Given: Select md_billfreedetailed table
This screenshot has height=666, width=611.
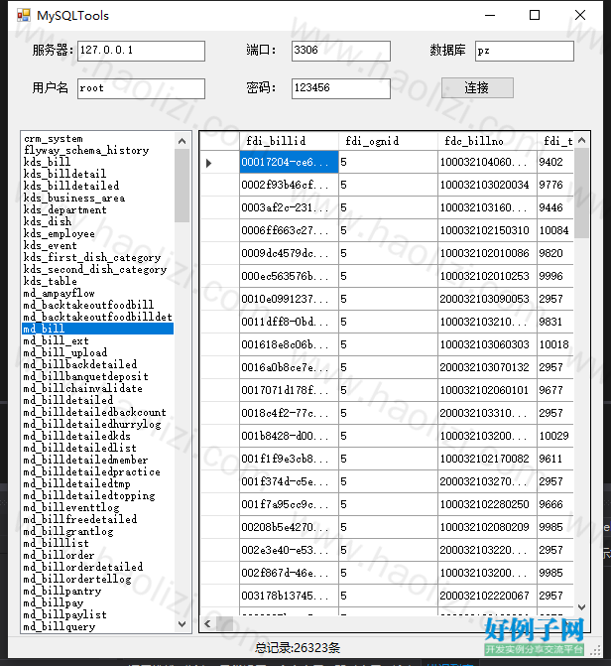Looking at the screenshot, I should point(97,519).
